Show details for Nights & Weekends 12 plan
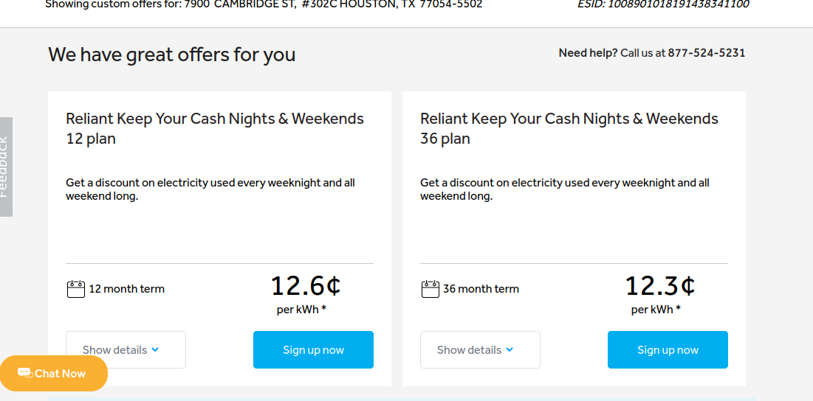Screen dimensions: 813x401 126,350
